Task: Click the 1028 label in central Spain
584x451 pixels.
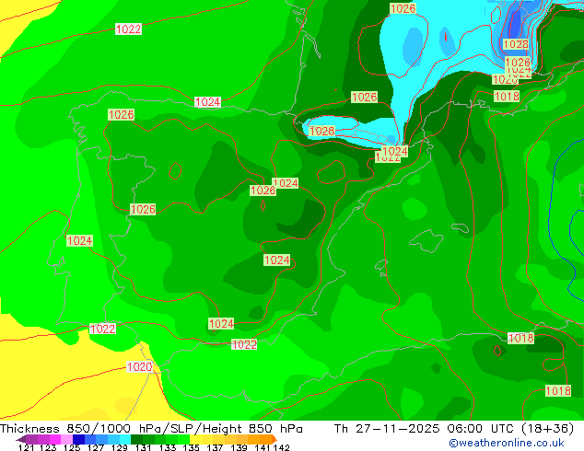Action: click(x=263, y=191)
